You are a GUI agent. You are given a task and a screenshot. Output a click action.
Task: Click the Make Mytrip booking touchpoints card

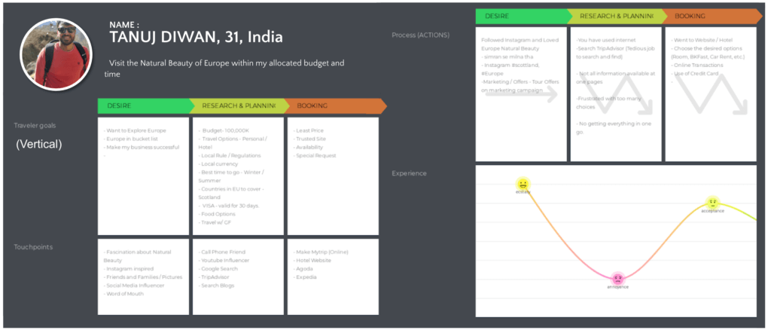click(x=333, y=277)
